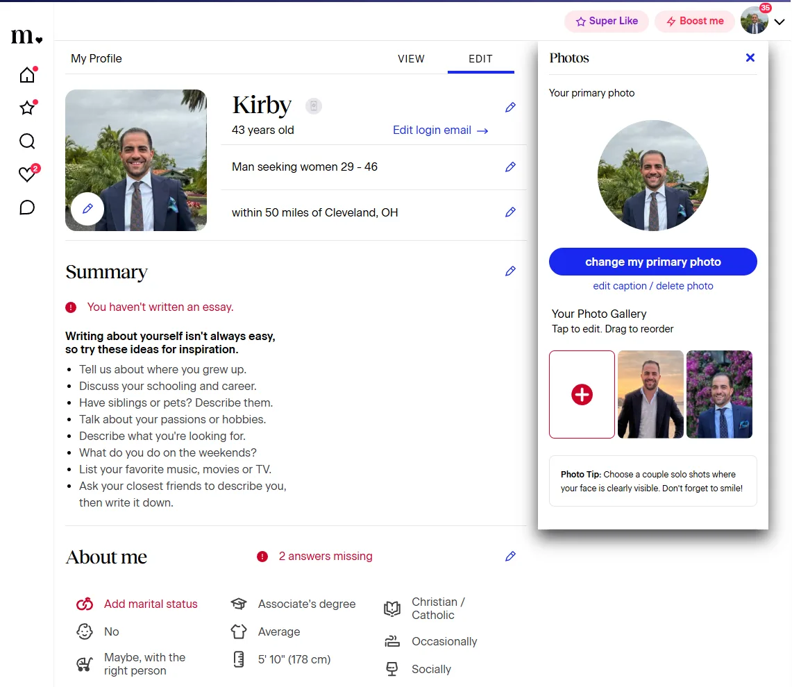Click "You haven't written an essay." warning

160,307
